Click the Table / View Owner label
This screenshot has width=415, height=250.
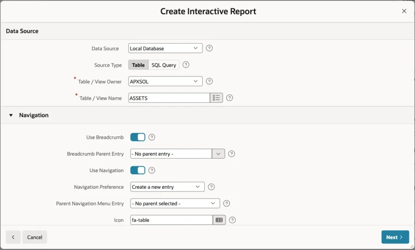[x=100, y=82]
